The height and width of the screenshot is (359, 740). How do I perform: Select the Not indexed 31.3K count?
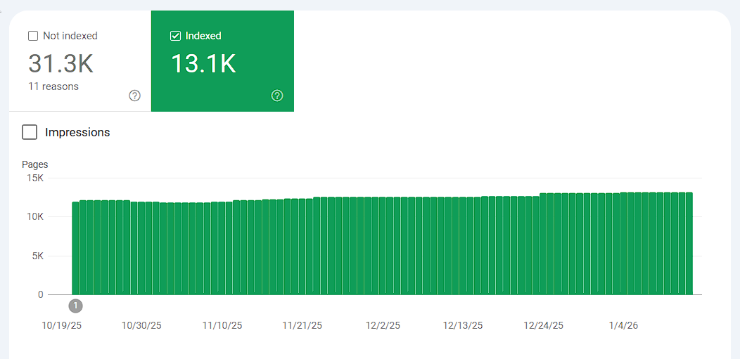click(x=60, y=64)
